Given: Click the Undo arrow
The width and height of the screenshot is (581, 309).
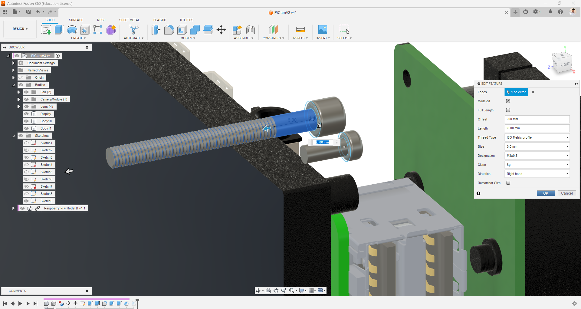Looking at the screenshot, I should click(38, 12).
